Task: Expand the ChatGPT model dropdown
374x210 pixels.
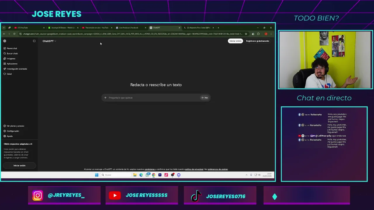Action: (x=49, y=41)
